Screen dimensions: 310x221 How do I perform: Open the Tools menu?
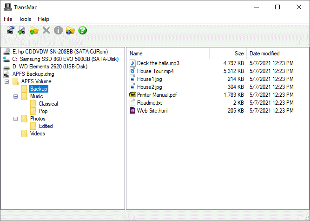coord(25,19)
